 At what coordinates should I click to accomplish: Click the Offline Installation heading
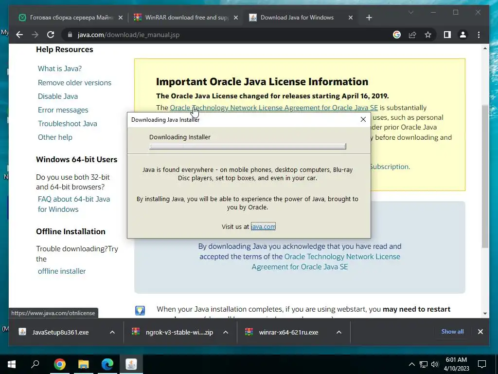pos(71,231)
